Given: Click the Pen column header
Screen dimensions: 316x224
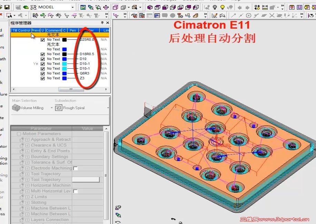Looking at the screenshot, I should click(73, 30).
